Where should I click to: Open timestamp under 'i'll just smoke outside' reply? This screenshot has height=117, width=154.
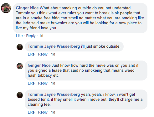[53, 54]
